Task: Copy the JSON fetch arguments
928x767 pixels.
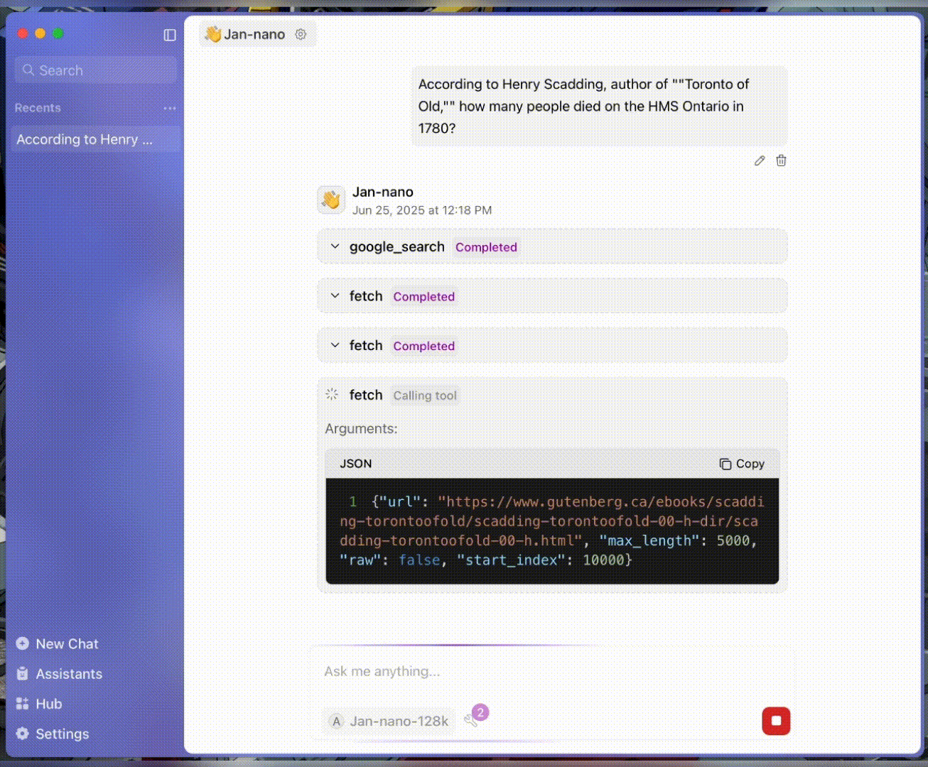Action: click(x=741, y=463)
